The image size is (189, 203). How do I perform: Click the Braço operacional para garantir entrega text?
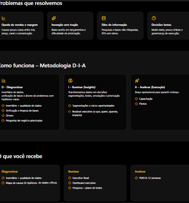pyautogui.click(x=157, y=92)
